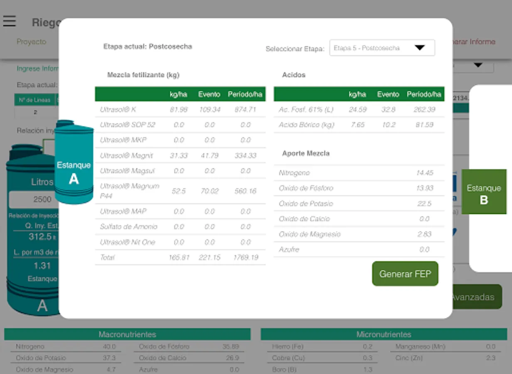Select the Ultrasol K row name
The image size is (512, 374).
(118, 109)
